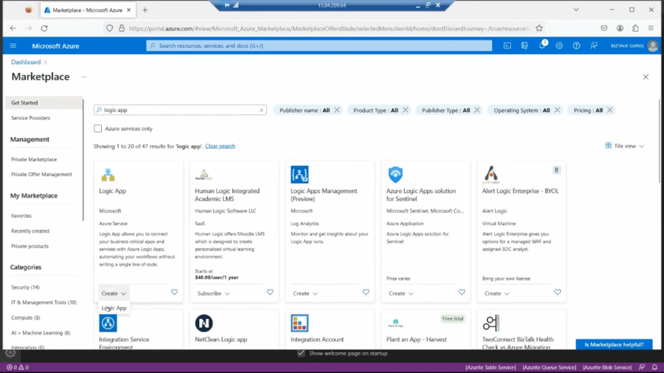Filter by Compute (8) category
Viewport: 664px width, 373px height.
[x=25, y=317]
